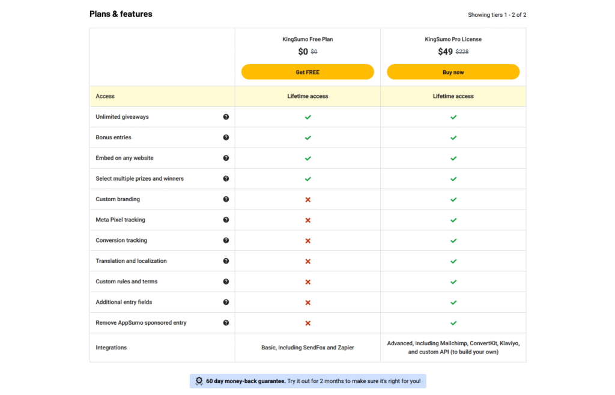Click the Remove AppSumo sponsored entry label
This screenshot has height=395, width=615.
coord(141,323)
